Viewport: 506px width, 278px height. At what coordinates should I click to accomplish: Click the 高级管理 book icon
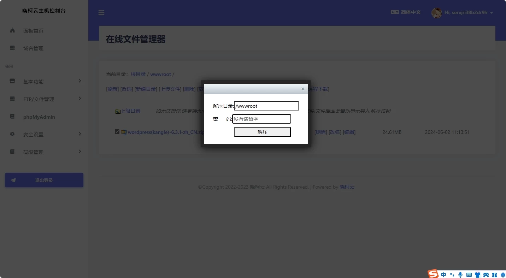tap(12, 152)
